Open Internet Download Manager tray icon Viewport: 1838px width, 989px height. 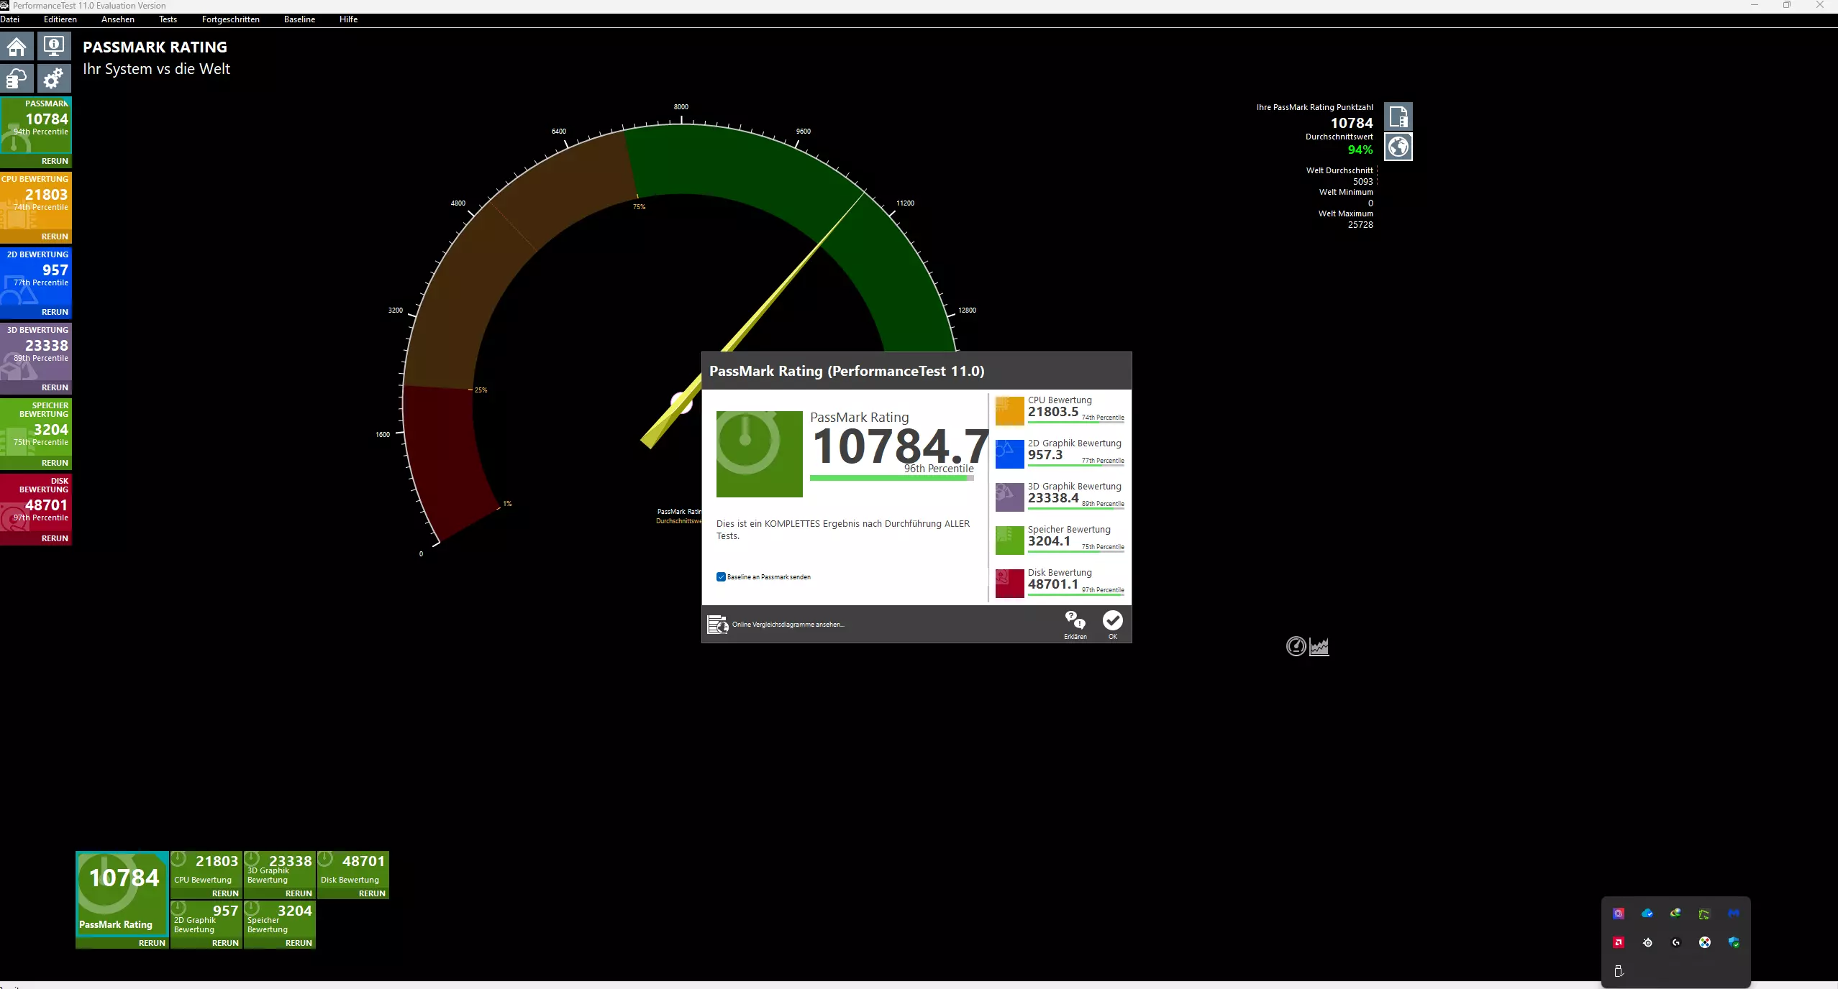[x=1676, y=914]
